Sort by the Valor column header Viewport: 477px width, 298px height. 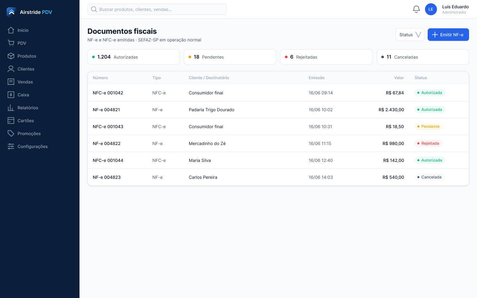tap(399, 78)
